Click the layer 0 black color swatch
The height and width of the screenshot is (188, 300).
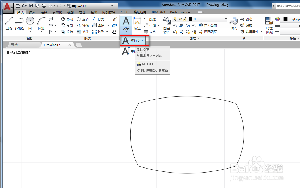pyautogui.click(x=191, y=19)
